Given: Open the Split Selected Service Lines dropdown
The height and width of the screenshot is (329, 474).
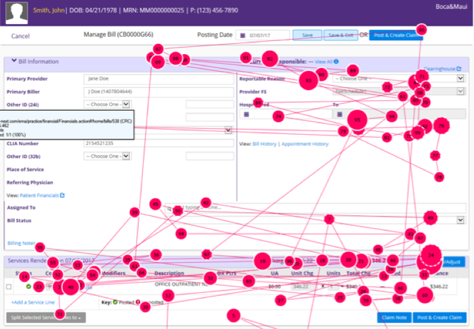Looking at the screenshot, I should click(46, 318).
